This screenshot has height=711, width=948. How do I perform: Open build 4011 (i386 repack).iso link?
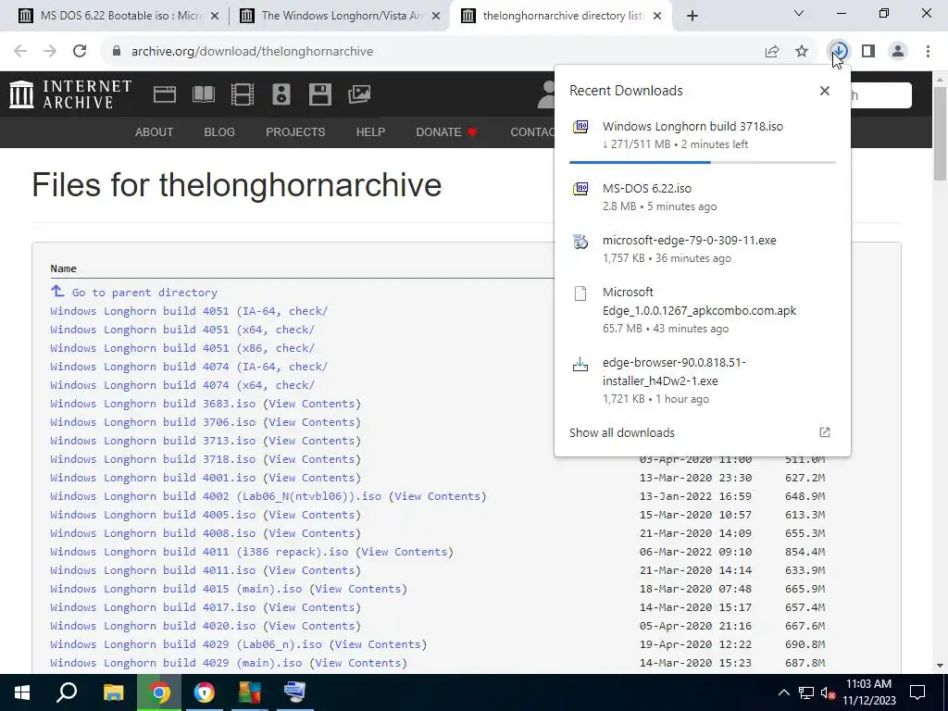click(x=199, y=552)
